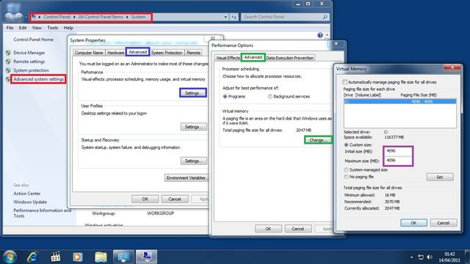Select Advanced tab in Performance Options
The width and height of the screenshot is (470, 264).
(x=253, y=57)
